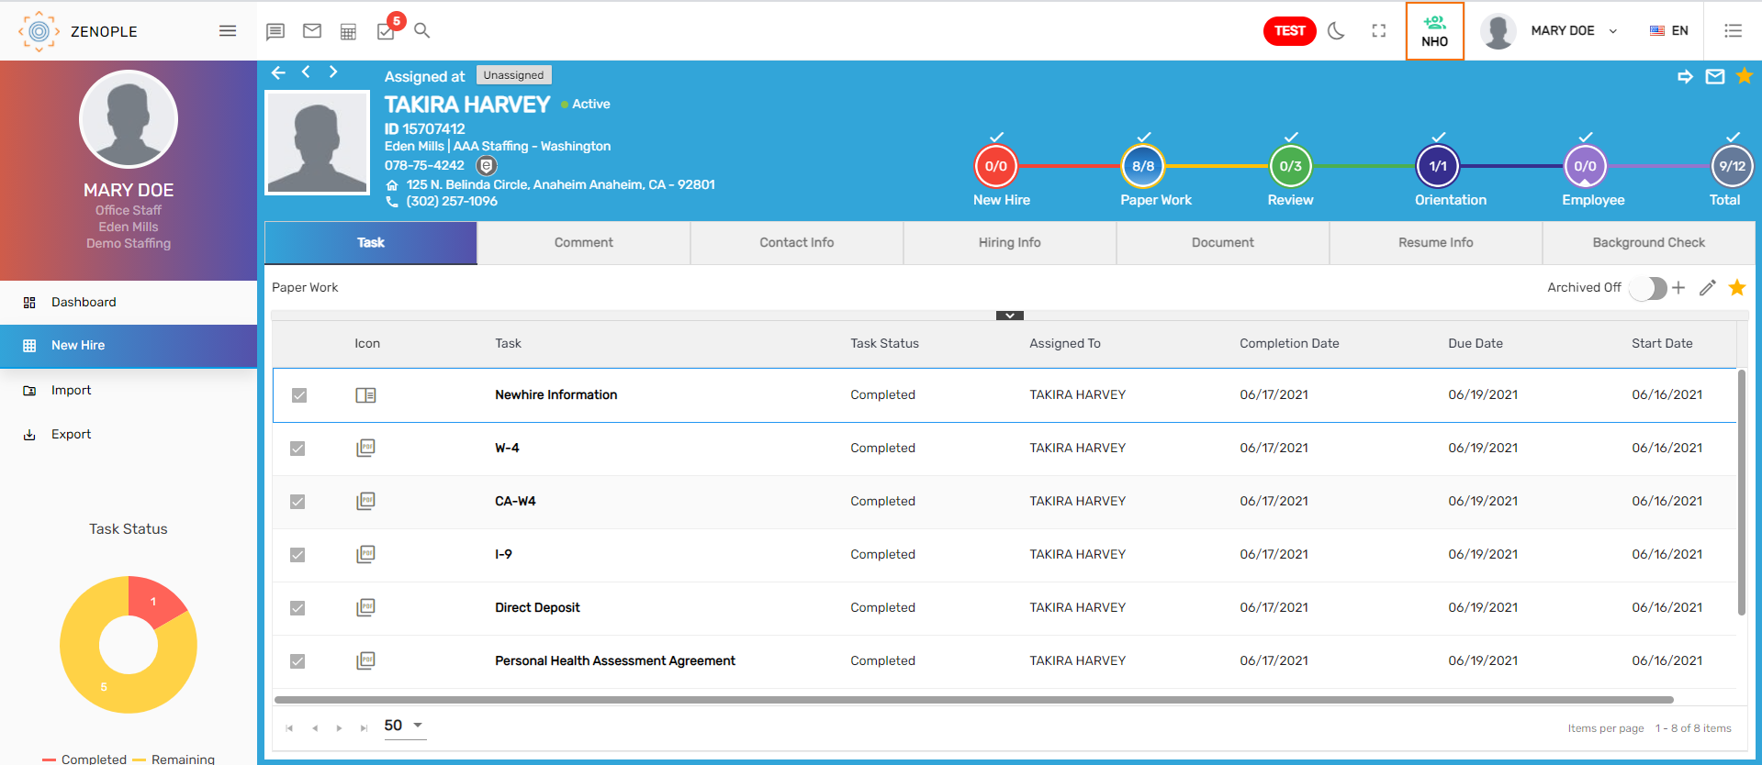1762x765 pixels.
Task: Open the mail envelope icon in top bar
Action: (x=312, y=30)
